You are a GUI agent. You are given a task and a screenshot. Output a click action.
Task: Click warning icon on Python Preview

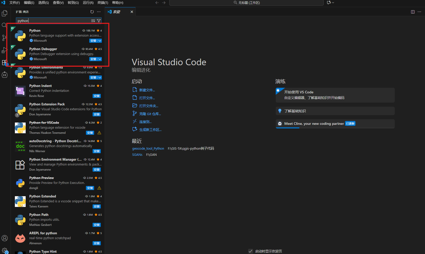point(99,188)
